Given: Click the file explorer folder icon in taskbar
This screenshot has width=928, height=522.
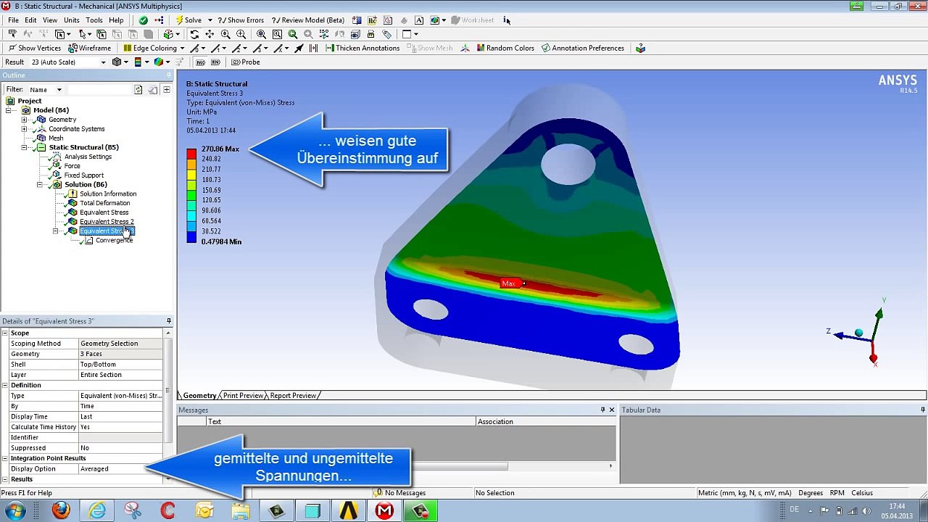Looking at the screenshot, I should [241, 510].
